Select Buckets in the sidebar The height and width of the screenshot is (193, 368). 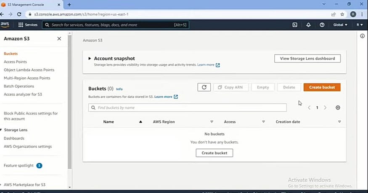tap(11, 54)
